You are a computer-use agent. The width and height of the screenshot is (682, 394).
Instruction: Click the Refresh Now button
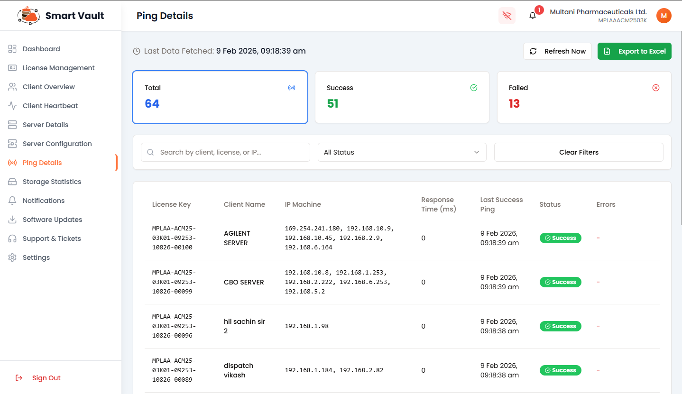[x=557, y=51]
